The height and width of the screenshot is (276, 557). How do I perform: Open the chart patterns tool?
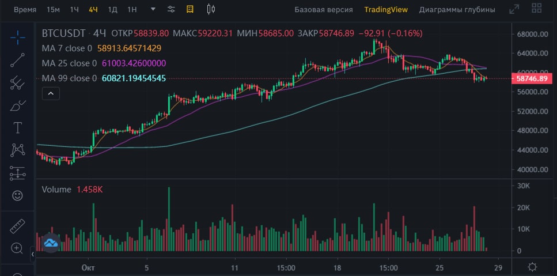click(17, 150)
